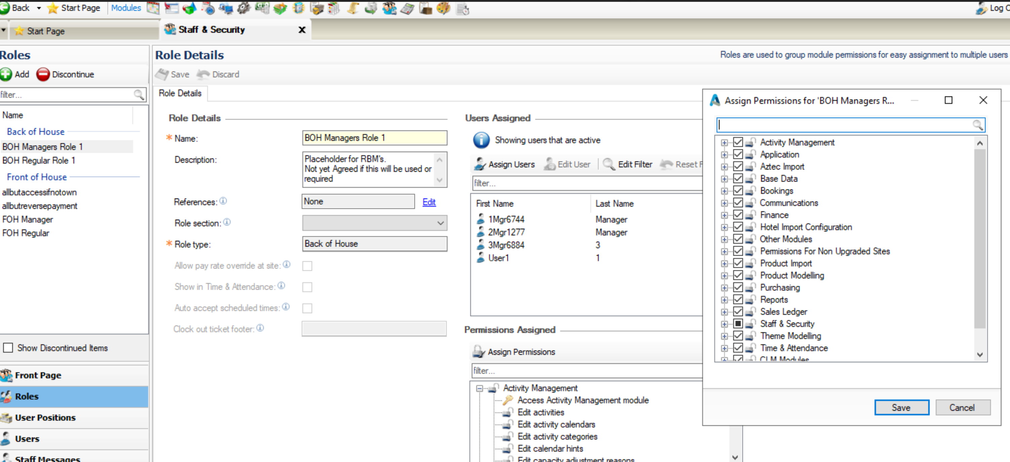Uncheck the Application permission checkbox

pos(738,154)
